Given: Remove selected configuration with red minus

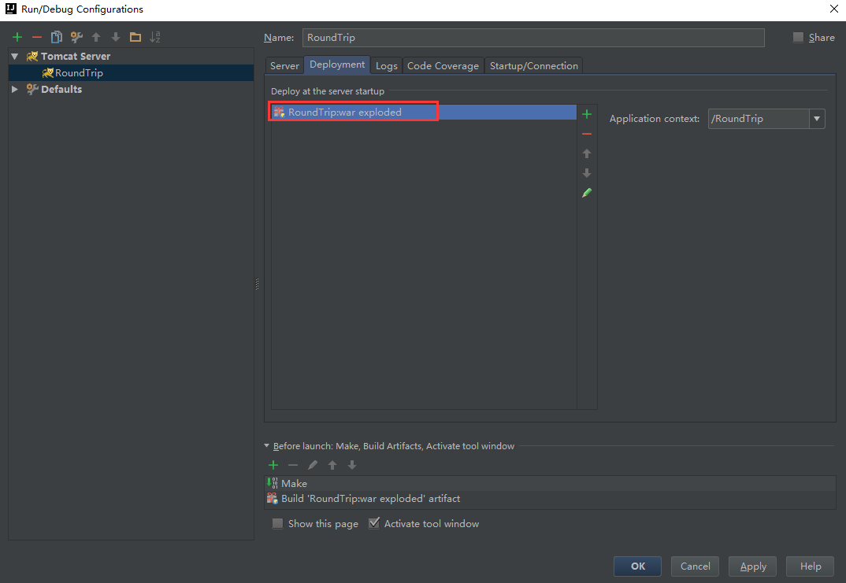Looking at the screenshot, I should click(37, 37).
